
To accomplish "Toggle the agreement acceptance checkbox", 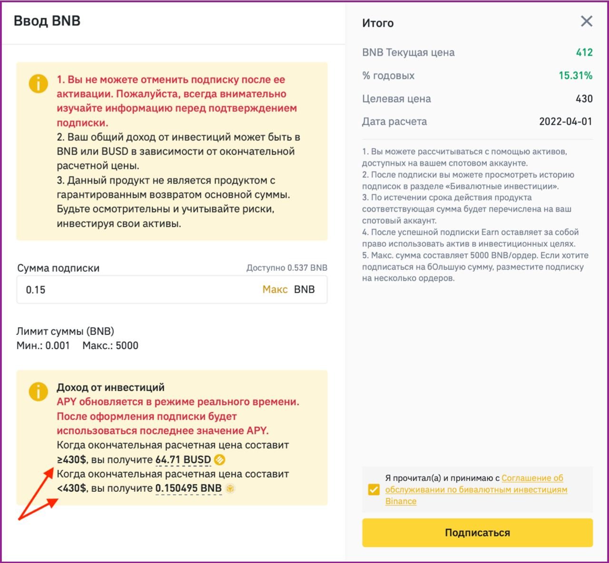I will coord(374,489).
